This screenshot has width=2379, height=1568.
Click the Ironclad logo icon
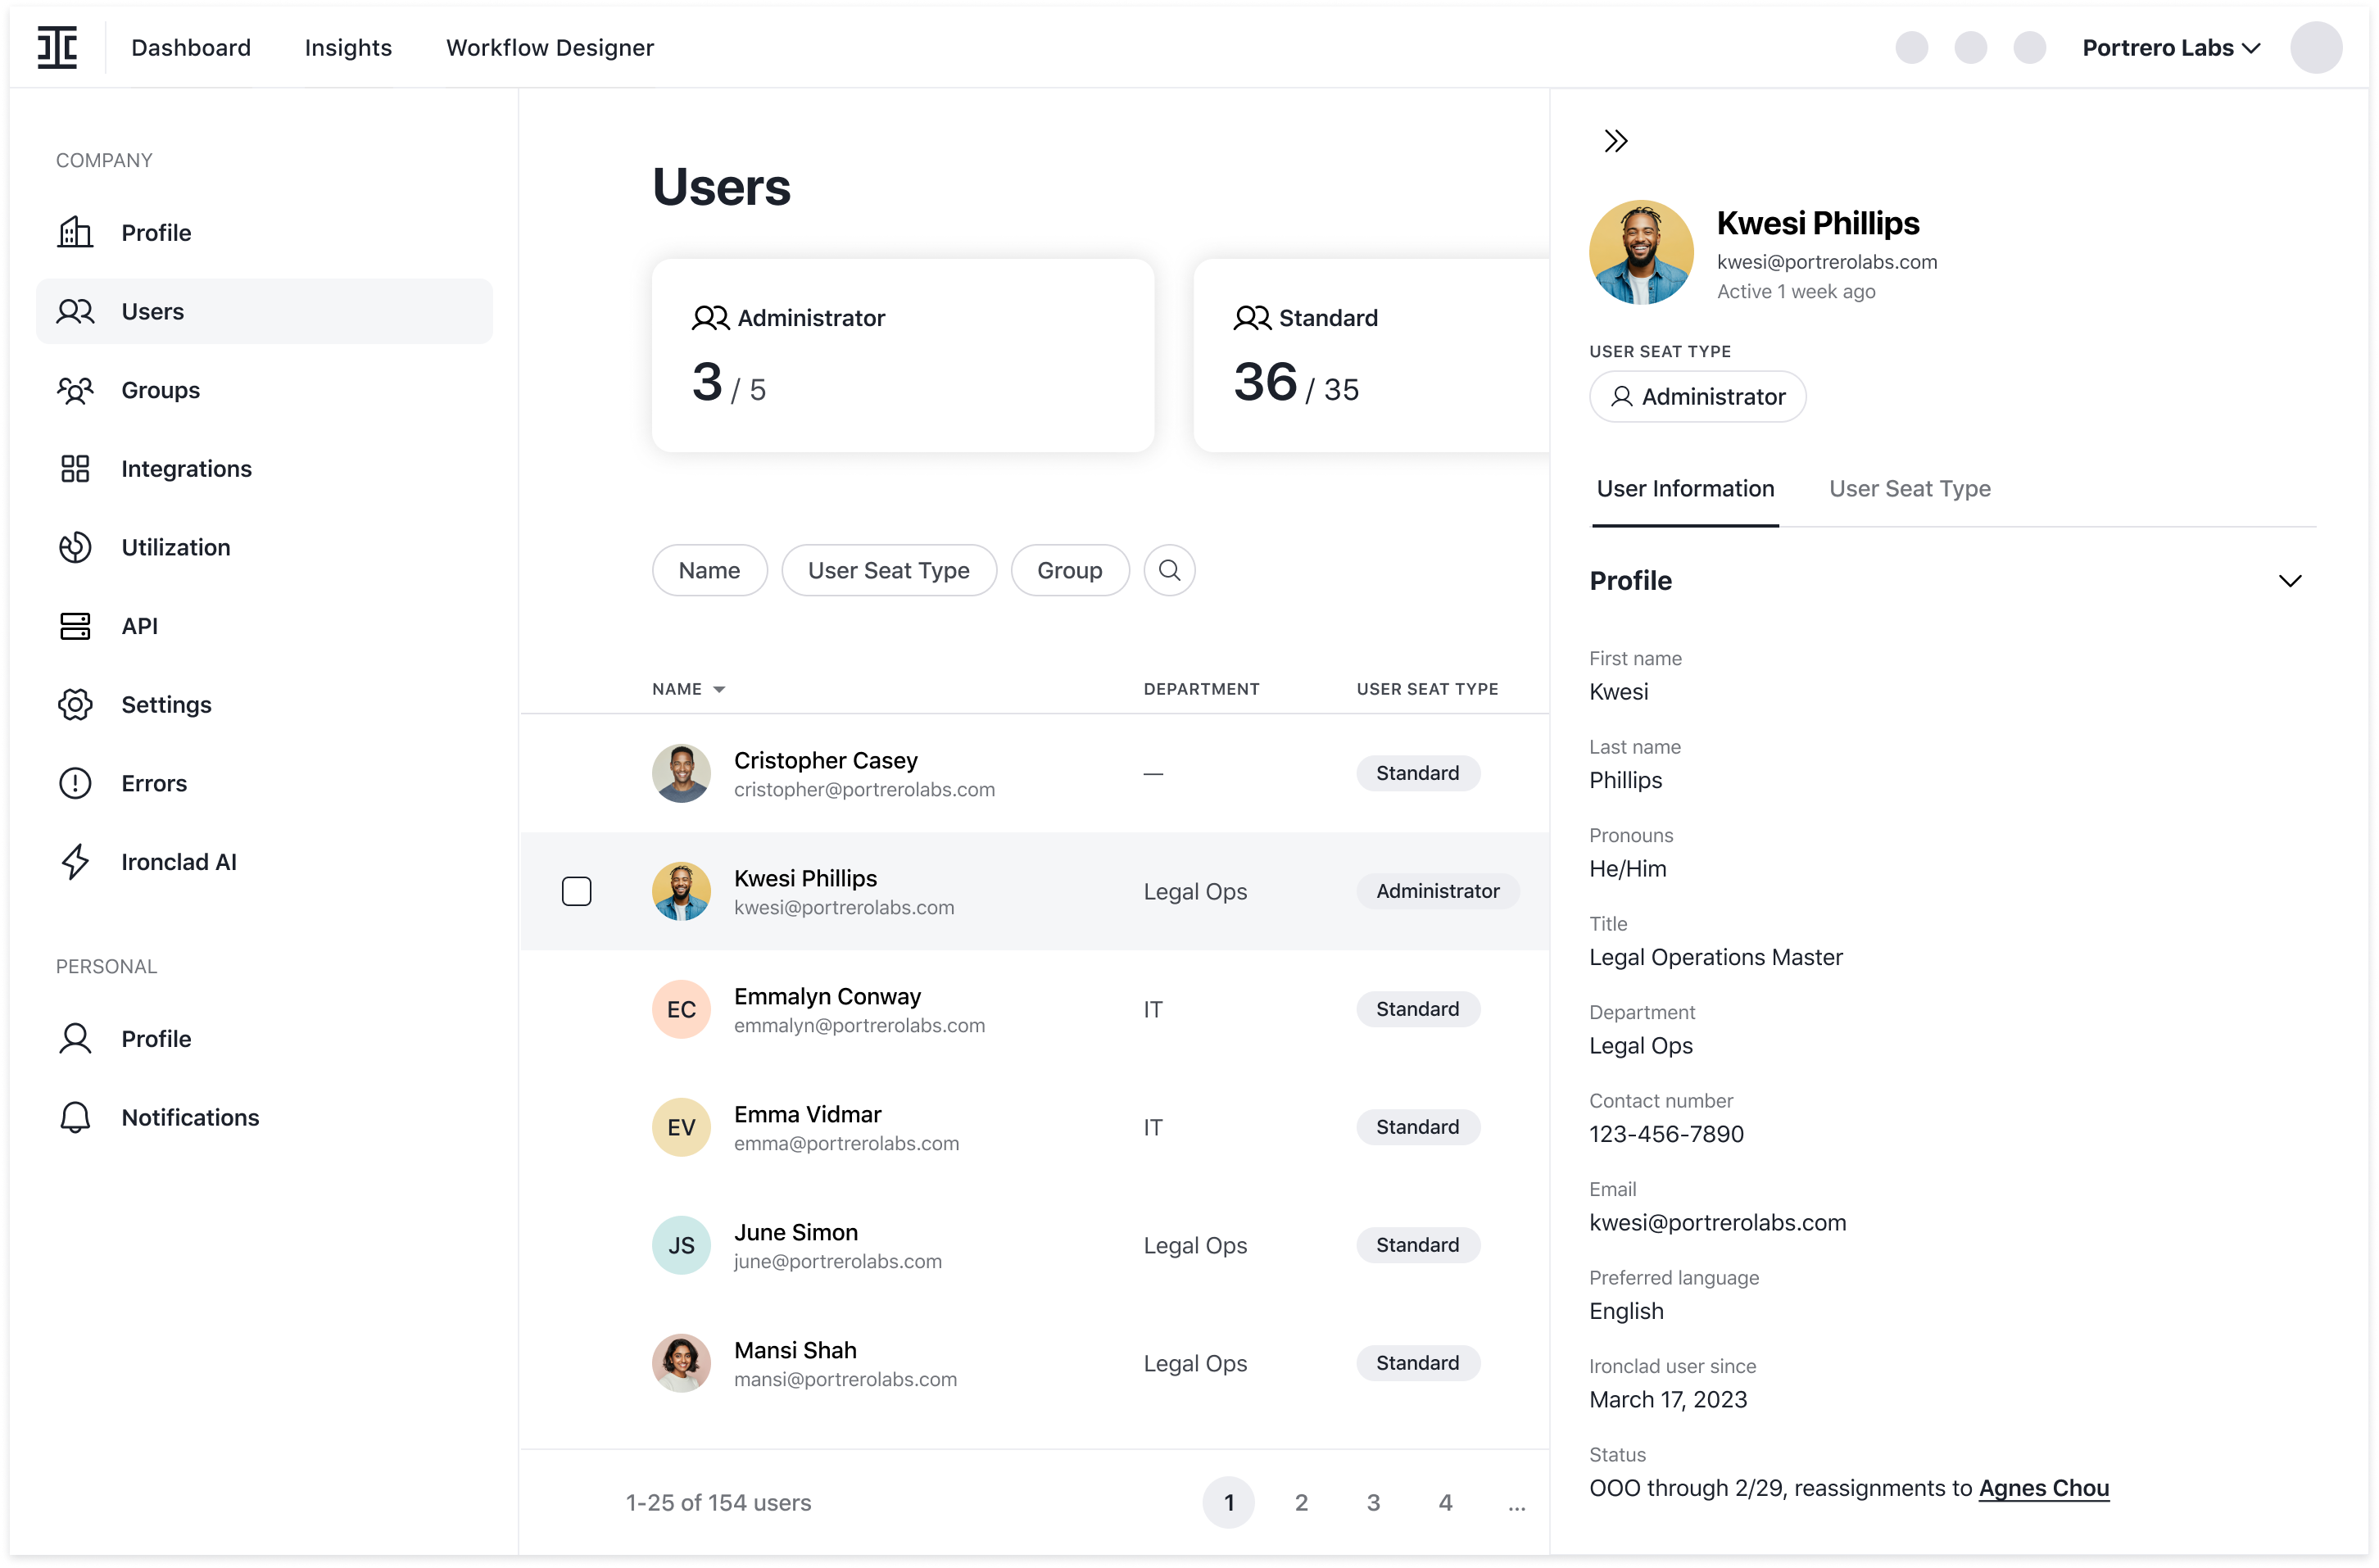(57, 47)
